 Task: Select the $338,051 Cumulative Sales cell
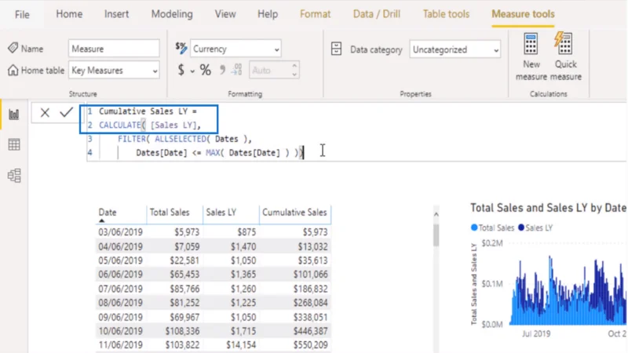310,317
